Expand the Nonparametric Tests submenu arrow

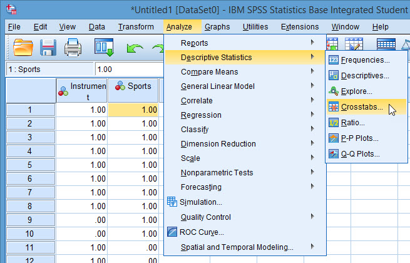(312, 172)
